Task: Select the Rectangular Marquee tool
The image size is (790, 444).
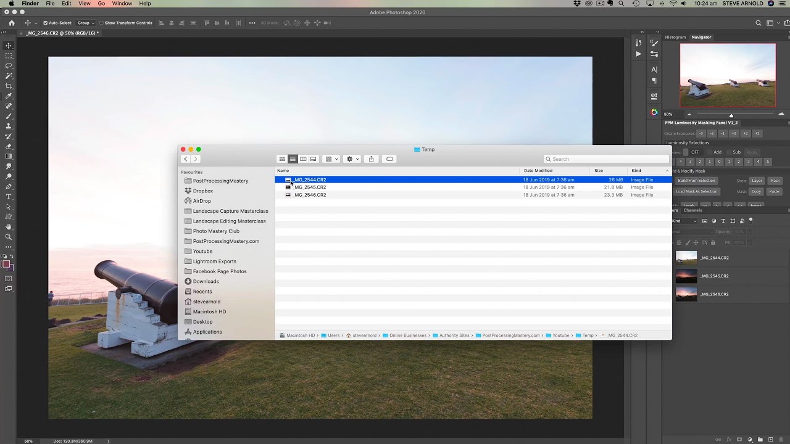Action: 9,55
